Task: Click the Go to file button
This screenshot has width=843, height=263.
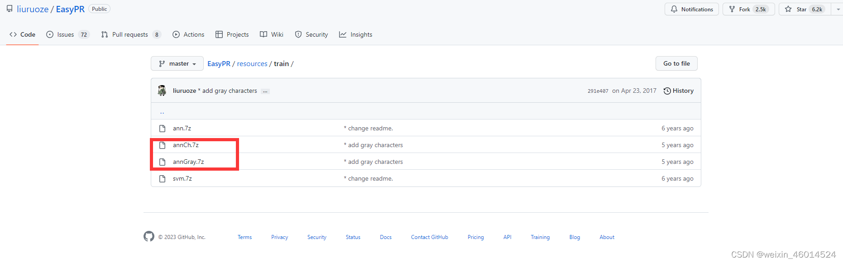Action: (x=676, y=63)
